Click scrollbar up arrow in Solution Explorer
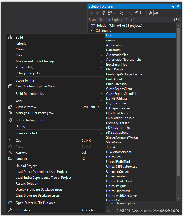This screenshot has width=183, height=216. (178, 25)
